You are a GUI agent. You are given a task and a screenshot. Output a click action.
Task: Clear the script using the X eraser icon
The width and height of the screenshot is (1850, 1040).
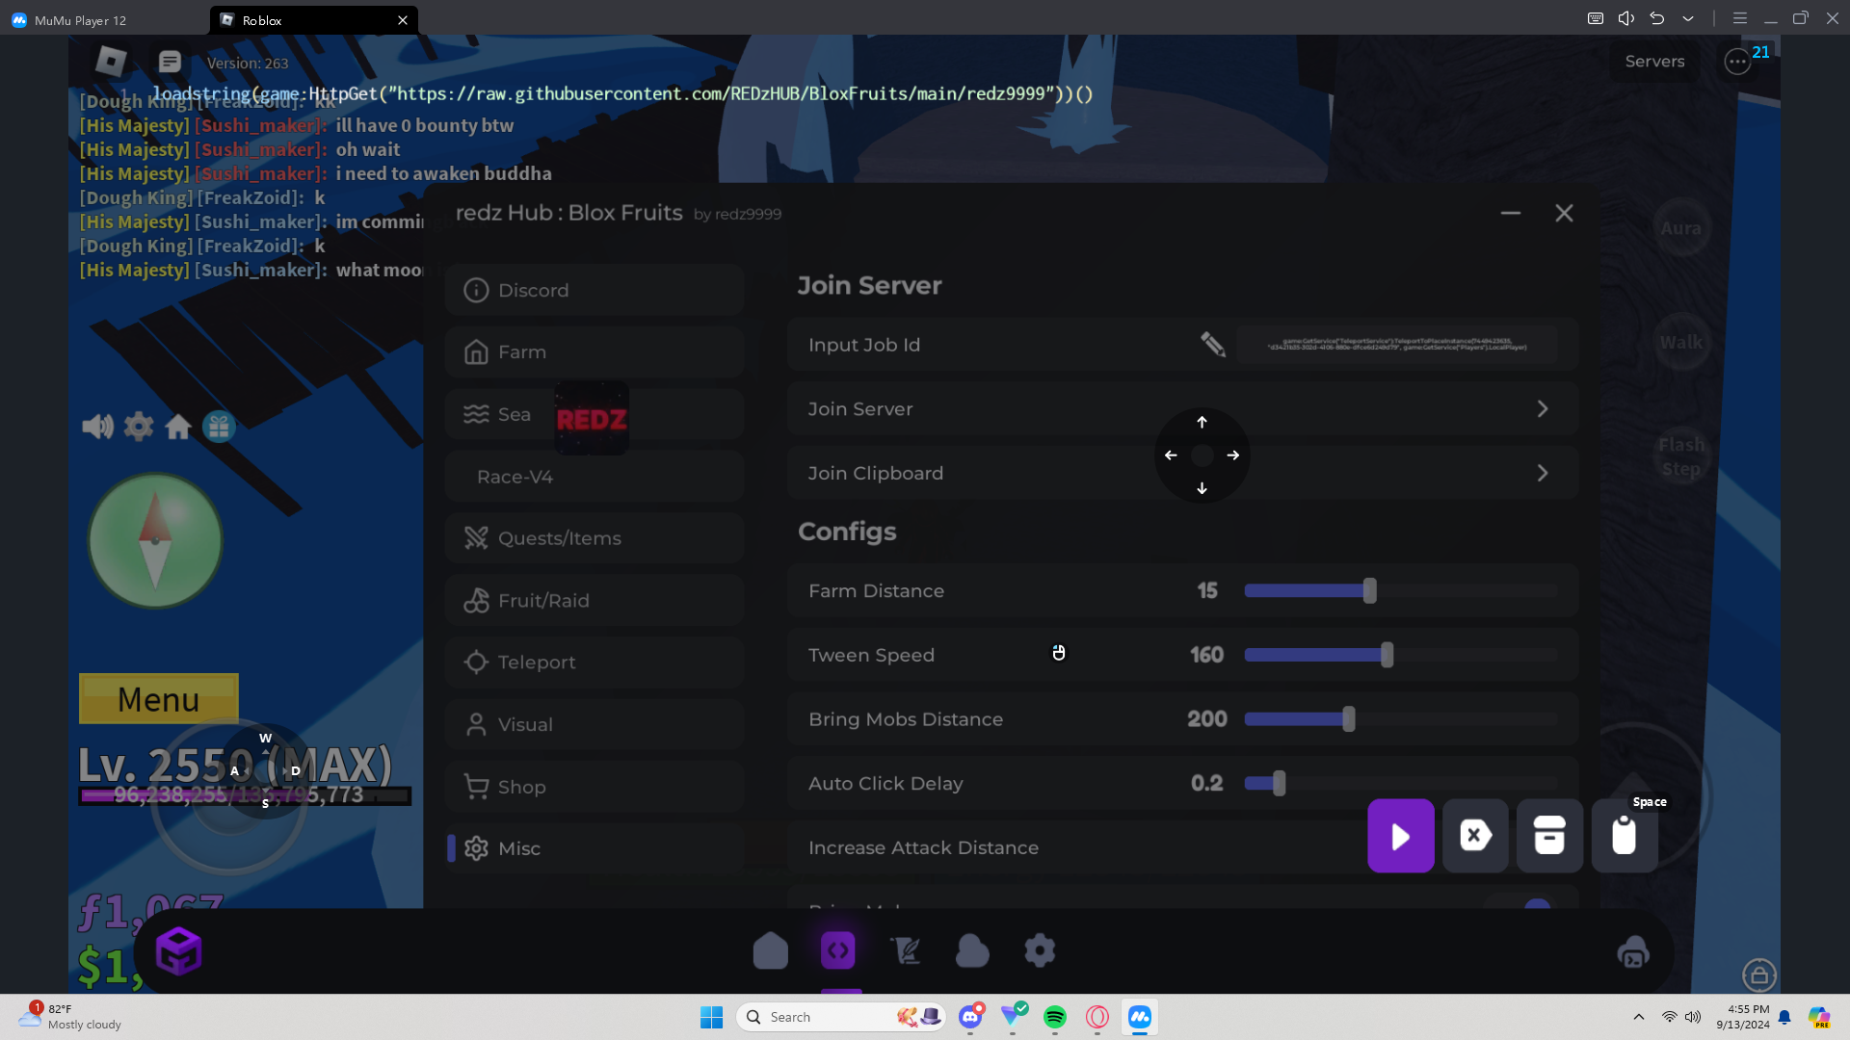(1475, 836)
